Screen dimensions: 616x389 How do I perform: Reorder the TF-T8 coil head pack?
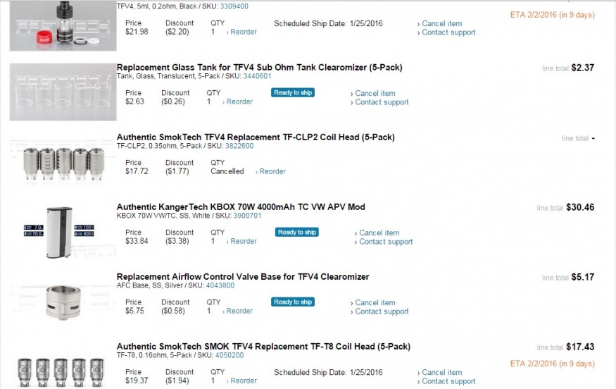point(243,381)
